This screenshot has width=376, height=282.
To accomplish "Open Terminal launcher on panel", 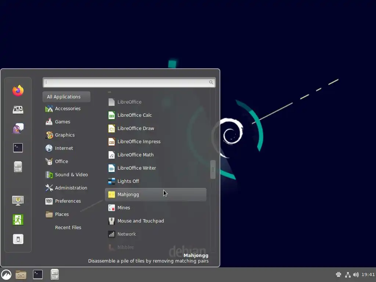I will 38,275.
